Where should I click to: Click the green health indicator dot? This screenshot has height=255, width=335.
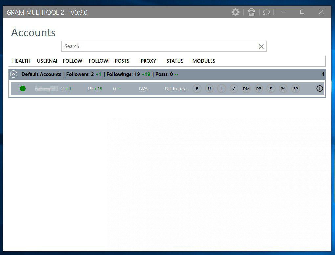[23, 88]
